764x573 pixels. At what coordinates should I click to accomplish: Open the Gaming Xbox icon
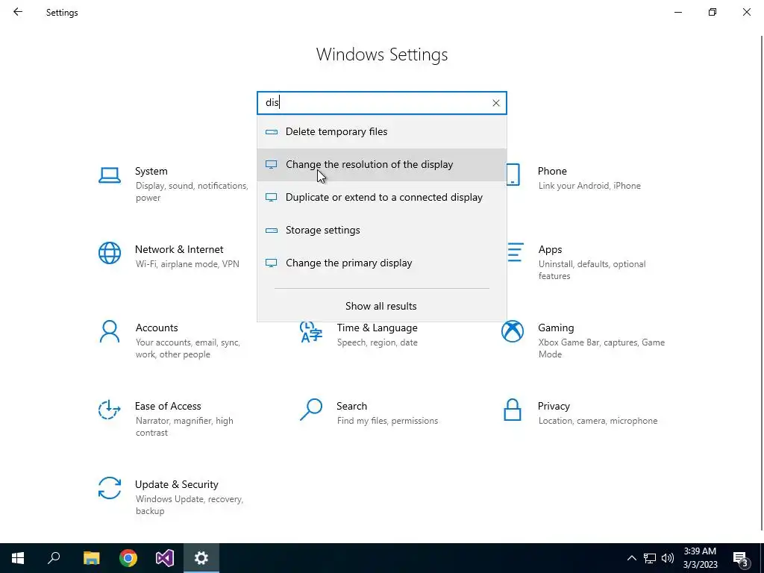coord(513,332)
